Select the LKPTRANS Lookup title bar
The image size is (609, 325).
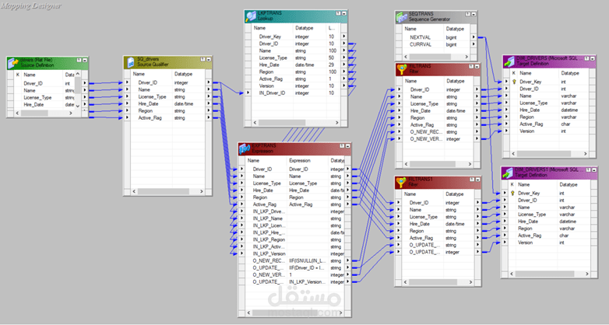click(x=296, y=16)
